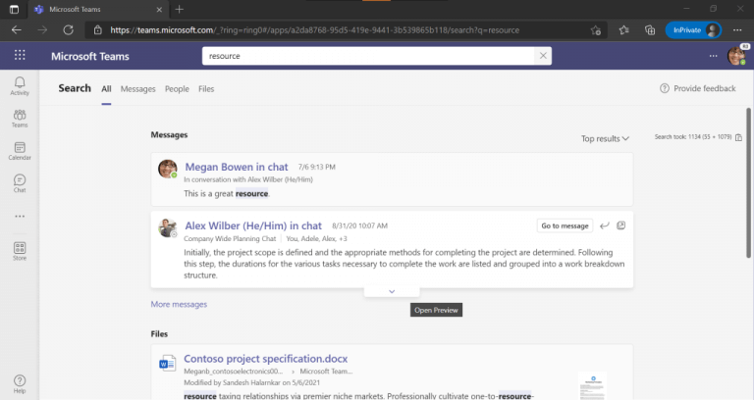The width and height of the screenshot is (754, 400).
Task: Show more apps via the sidebar ellipsis
Action: pos(20,216)
